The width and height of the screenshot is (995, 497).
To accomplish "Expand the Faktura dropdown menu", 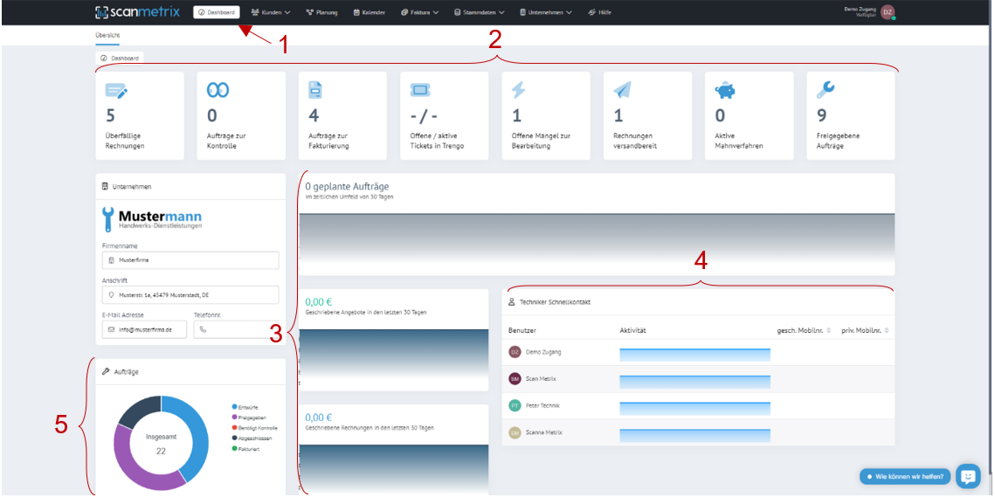I will tap(420, 12).
